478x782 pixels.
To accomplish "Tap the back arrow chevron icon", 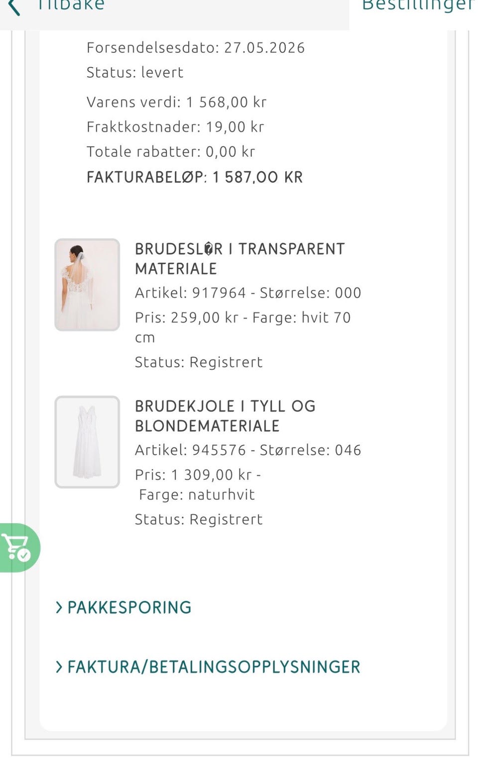I will [x=14, y=6].
